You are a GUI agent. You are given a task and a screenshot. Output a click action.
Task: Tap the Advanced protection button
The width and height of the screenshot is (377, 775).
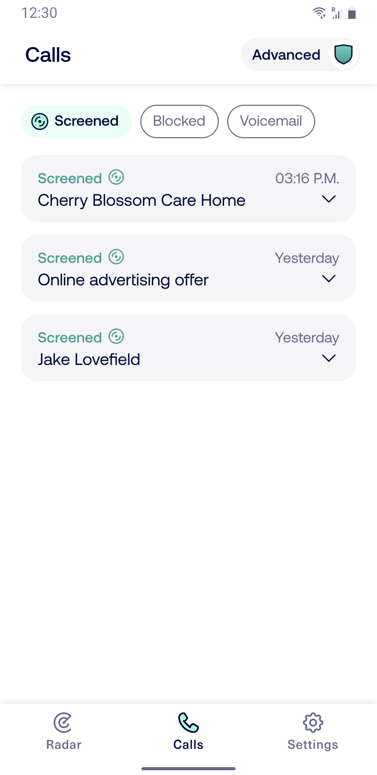286,55
